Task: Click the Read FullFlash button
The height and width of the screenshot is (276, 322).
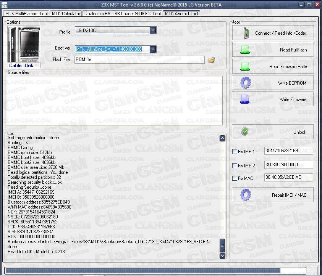Action: 273,50
